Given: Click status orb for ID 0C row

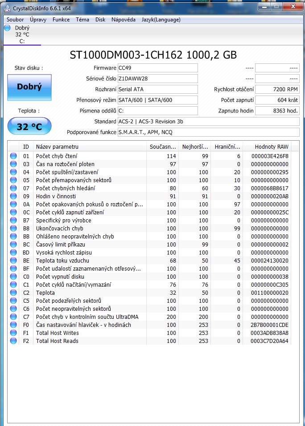Looking at the screenshot, I should tap(13, 212).
